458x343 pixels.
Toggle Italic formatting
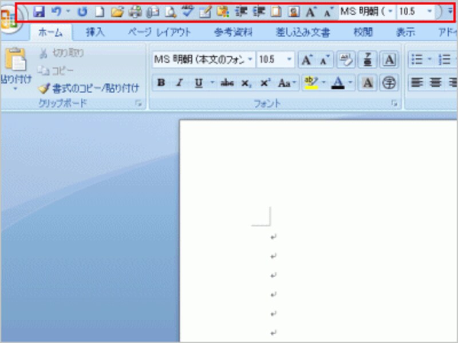coord(180,83)
